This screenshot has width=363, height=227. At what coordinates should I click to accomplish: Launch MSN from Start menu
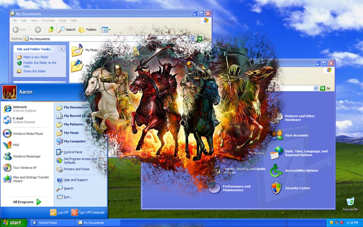pyautogui.click(x=11, y=145)
